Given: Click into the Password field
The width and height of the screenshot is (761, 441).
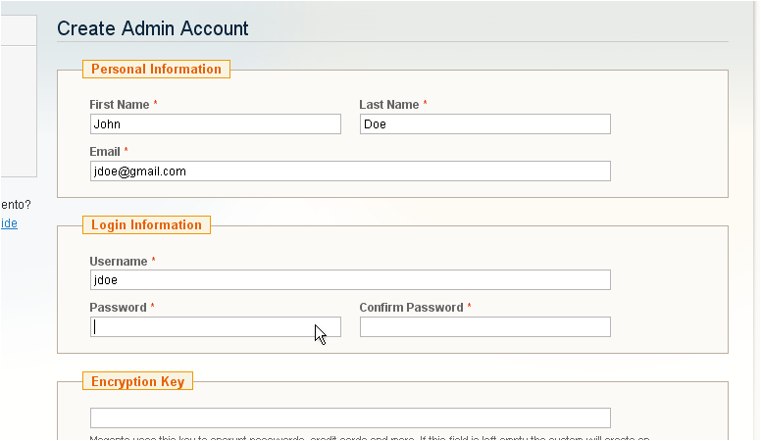Looking at the screenshot, I should (215, 327).
